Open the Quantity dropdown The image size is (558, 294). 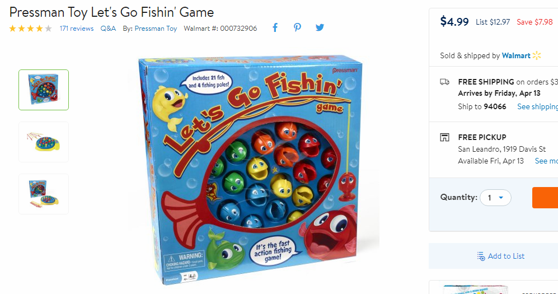click(x=495, y=198)
